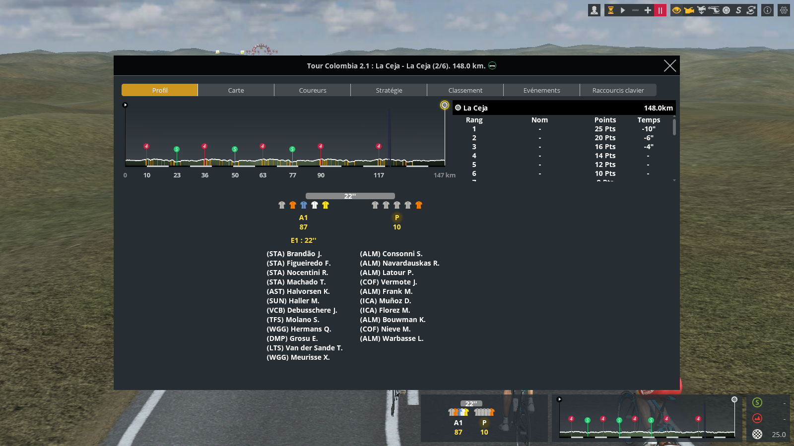Screen dimensions: 794x446
Task: Click the S sprint icon in toolbar
Action: pos(738,10)
